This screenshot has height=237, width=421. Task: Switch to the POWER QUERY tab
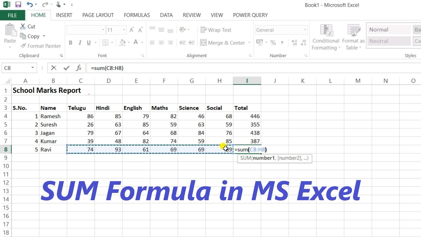pyautogui.click(x=250, y=15)
